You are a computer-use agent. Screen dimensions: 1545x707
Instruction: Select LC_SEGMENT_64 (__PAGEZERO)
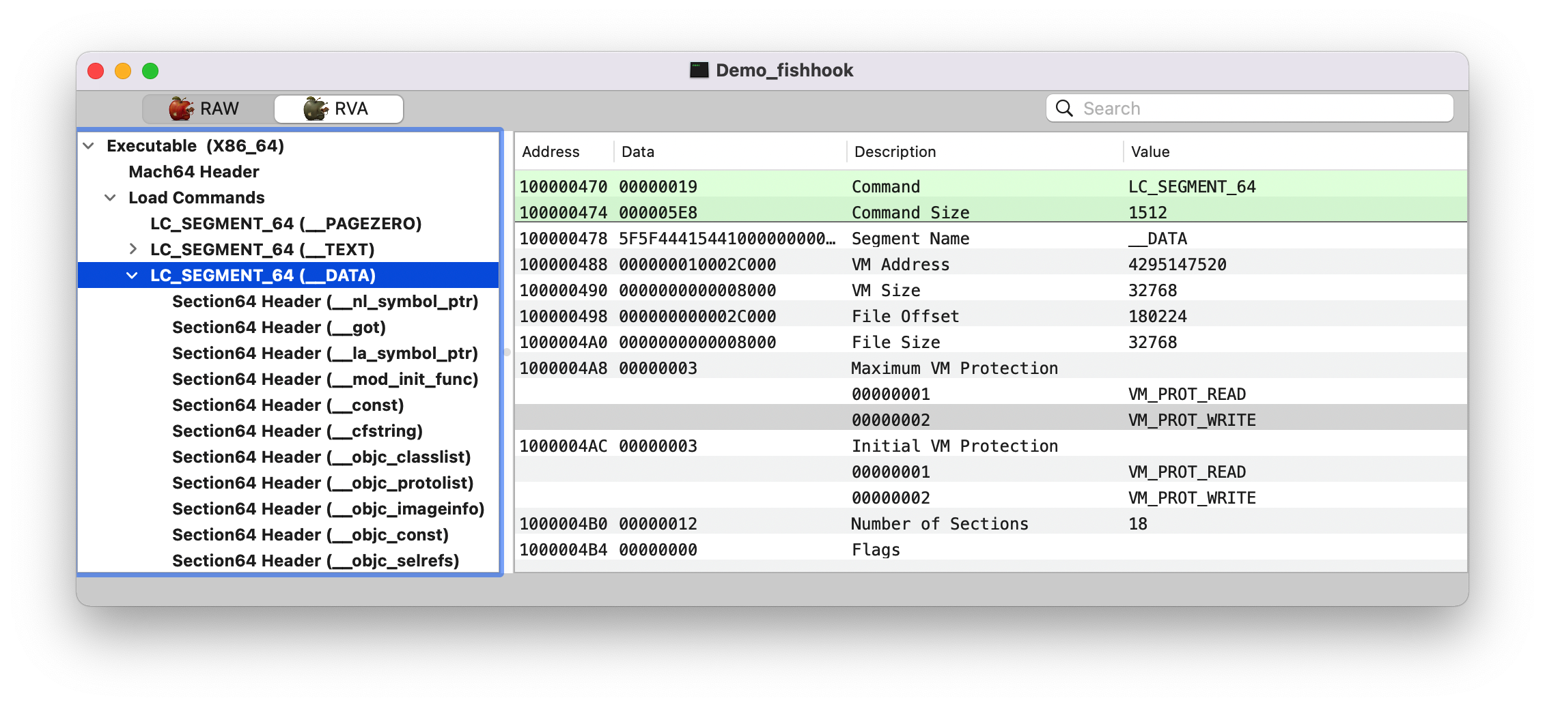point(286,224)
